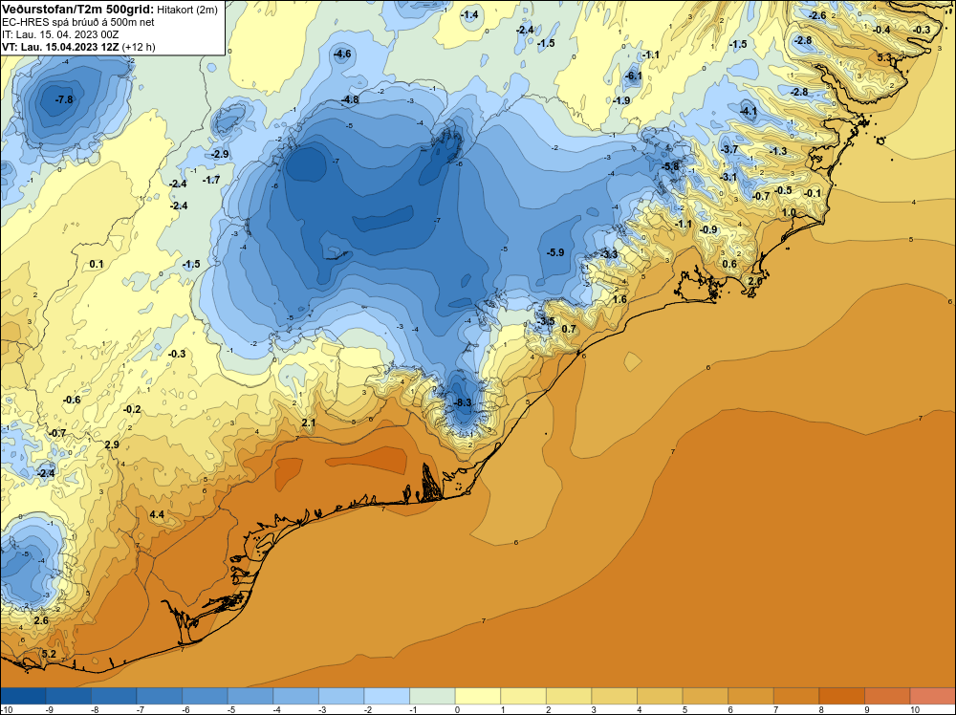Click the legend scale label '-9'
Viewport: 956px width, 715px height.
(52, 709)
